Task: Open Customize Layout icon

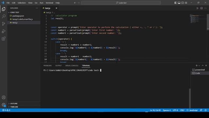Action: 186,3
